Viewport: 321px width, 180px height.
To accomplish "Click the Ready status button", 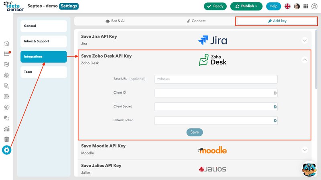I will point(215,6).
